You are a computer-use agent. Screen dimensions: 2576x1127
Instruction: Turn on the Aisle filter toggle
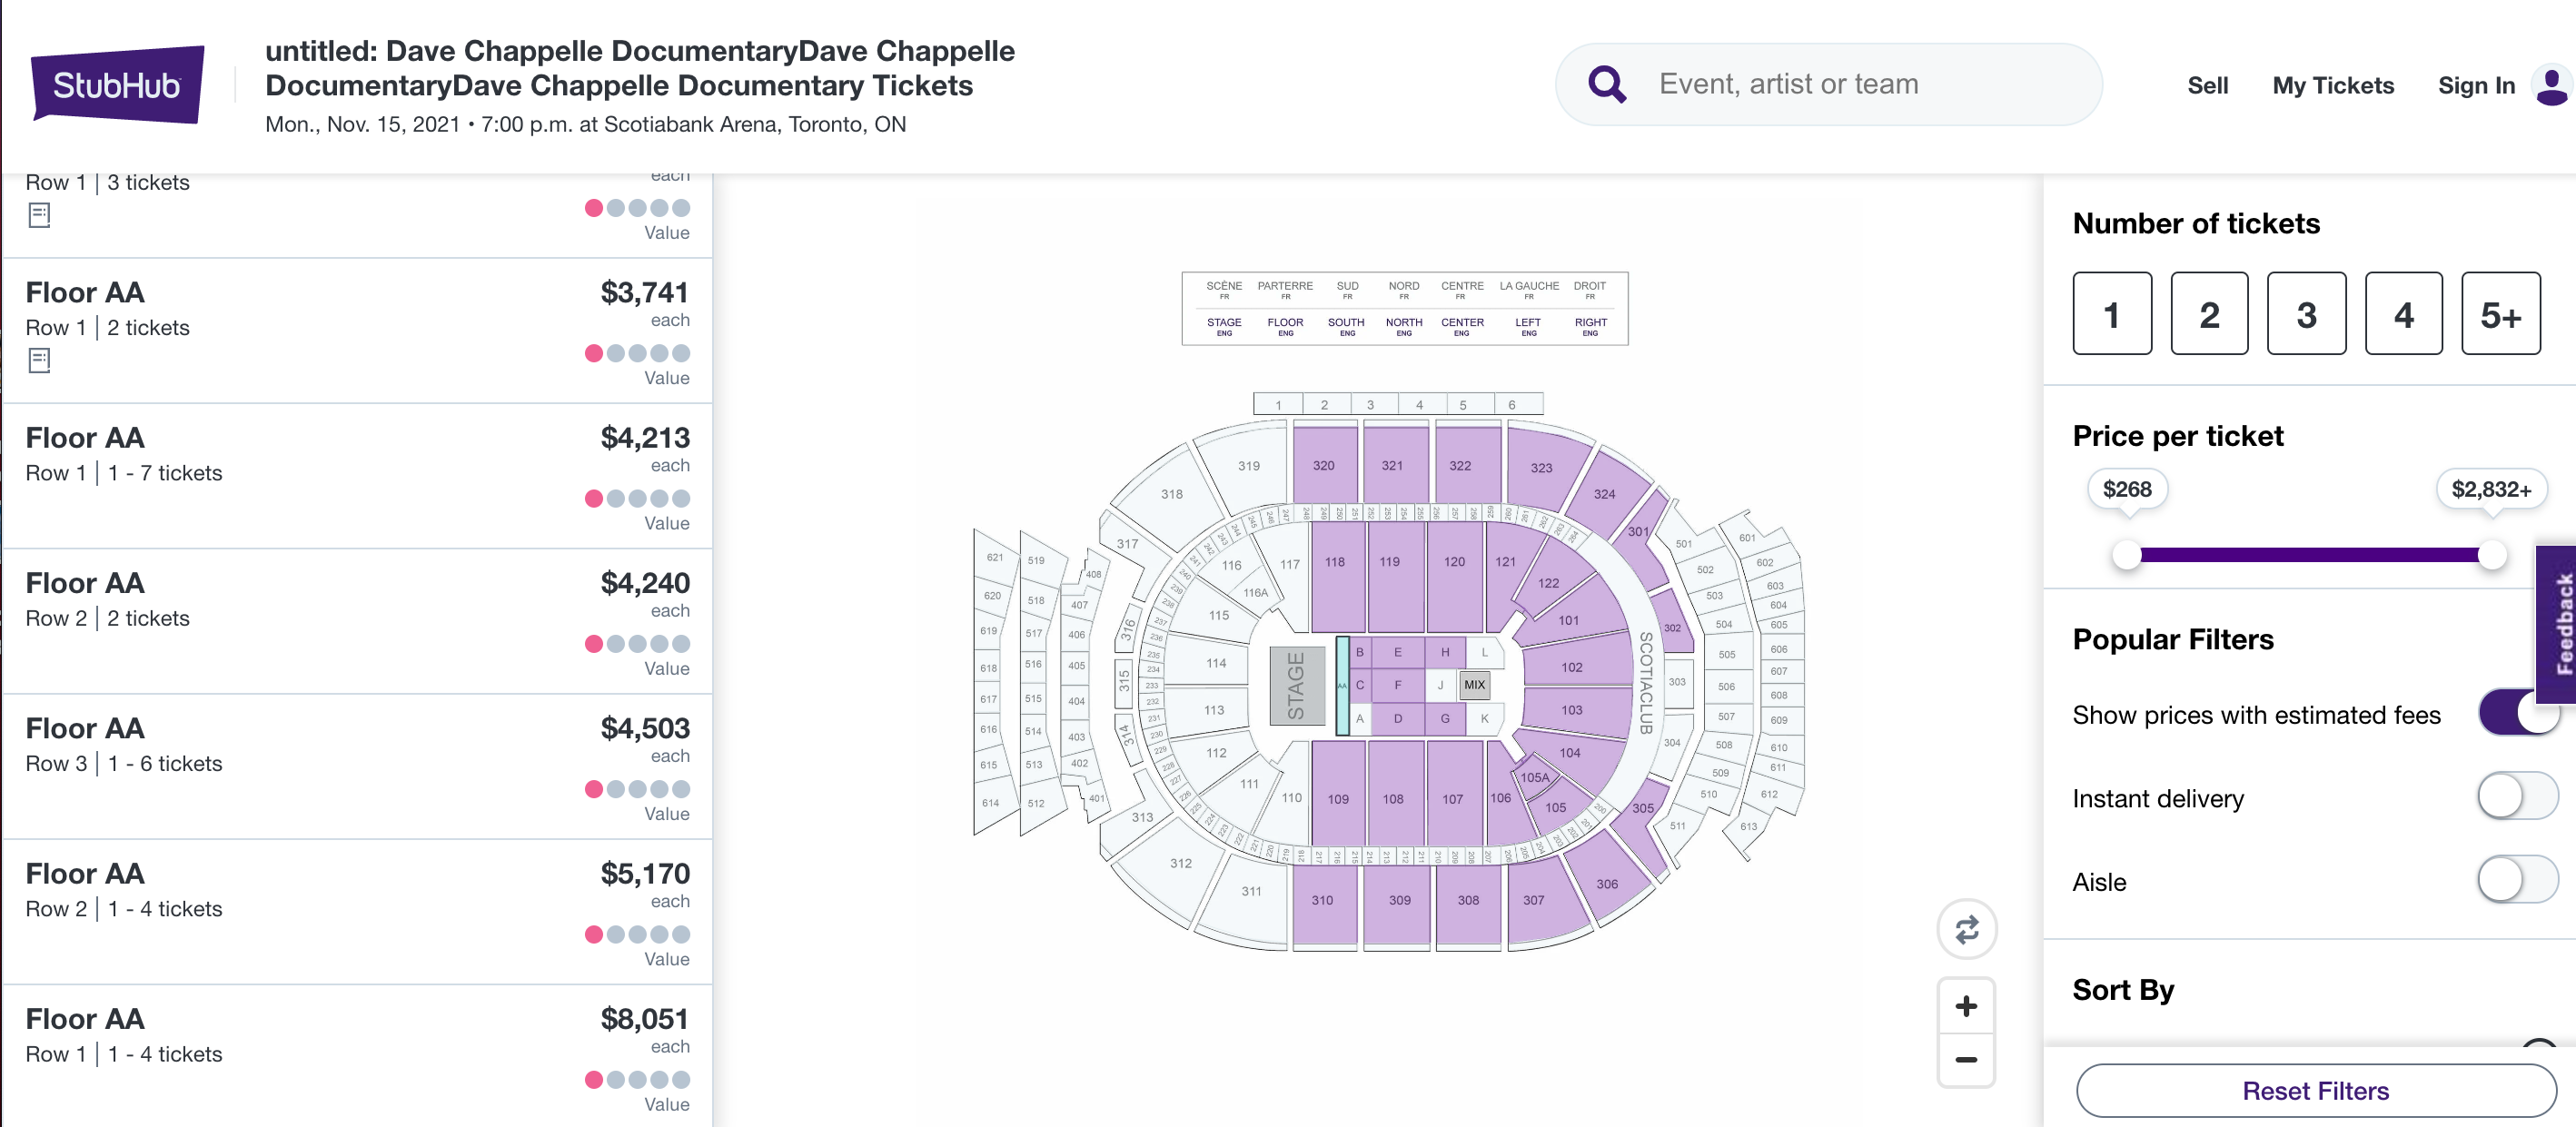pyautogui.click(x=2517, y=881)
